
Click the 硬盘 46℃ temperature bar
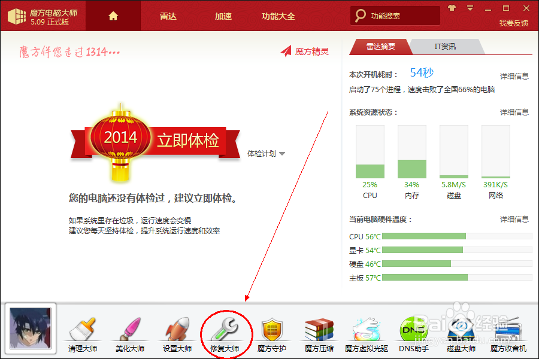pyautogui.click(x=457, y=263)
